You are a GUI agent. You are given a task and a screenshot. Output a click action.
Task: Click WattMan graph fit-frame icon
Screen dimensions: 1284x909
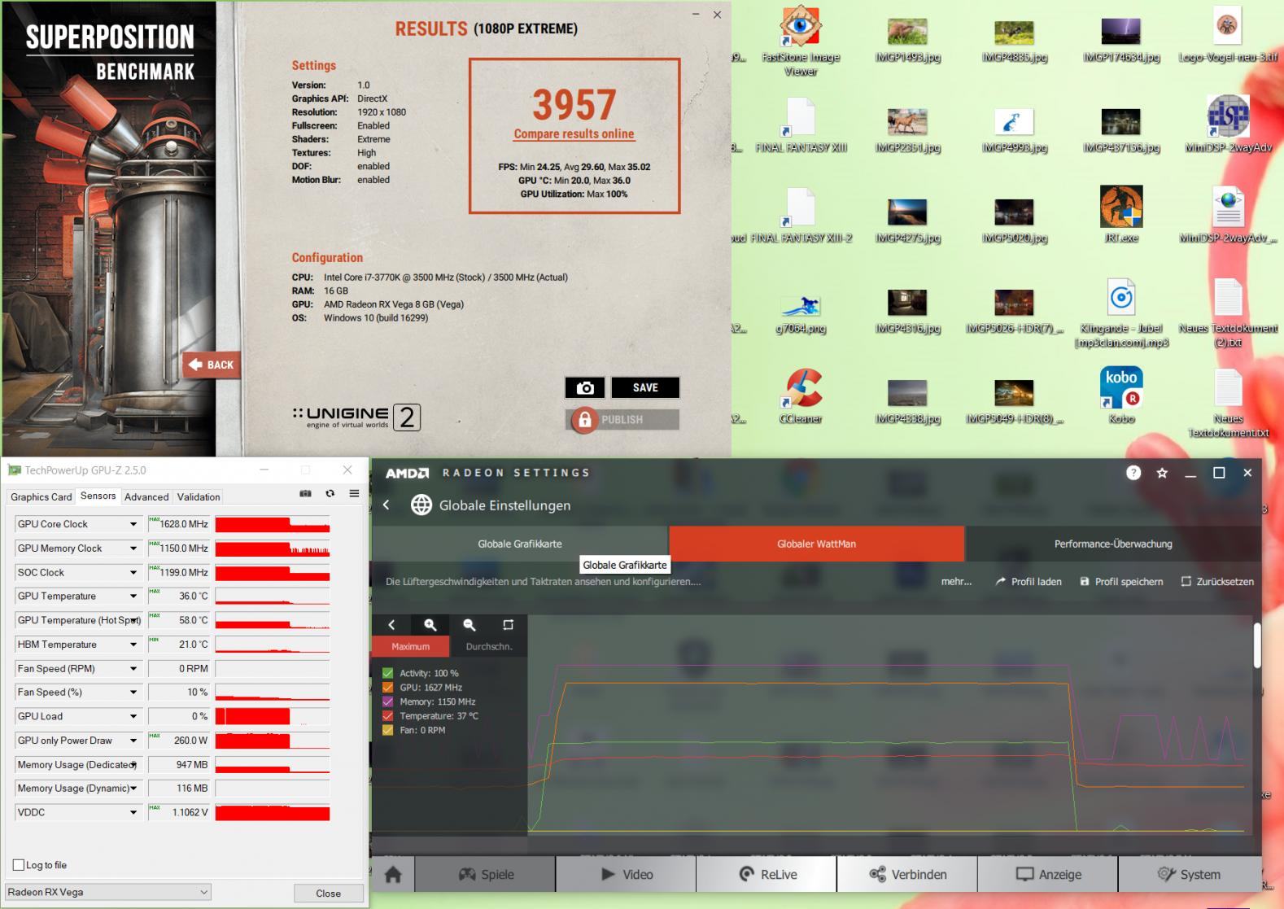click(x=508, y=625)
